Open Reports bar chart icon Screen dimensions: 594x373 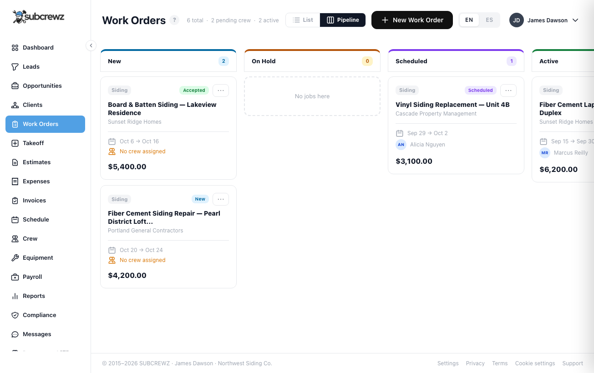(15, 296)
